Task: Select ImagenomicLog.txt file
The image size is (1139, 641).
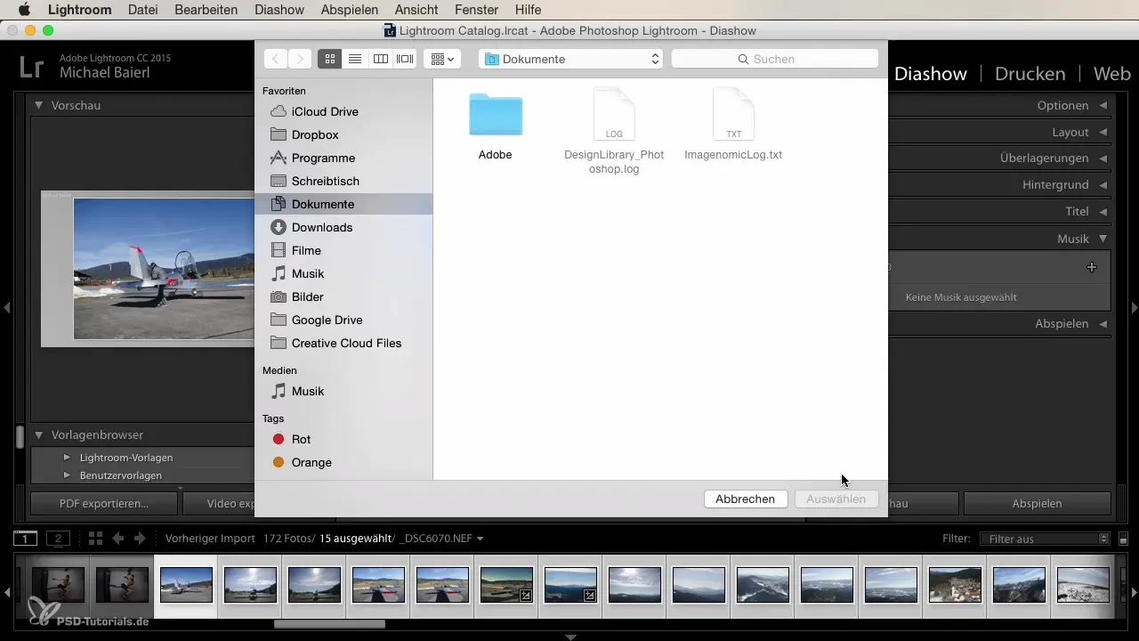Action: (733, 125)
